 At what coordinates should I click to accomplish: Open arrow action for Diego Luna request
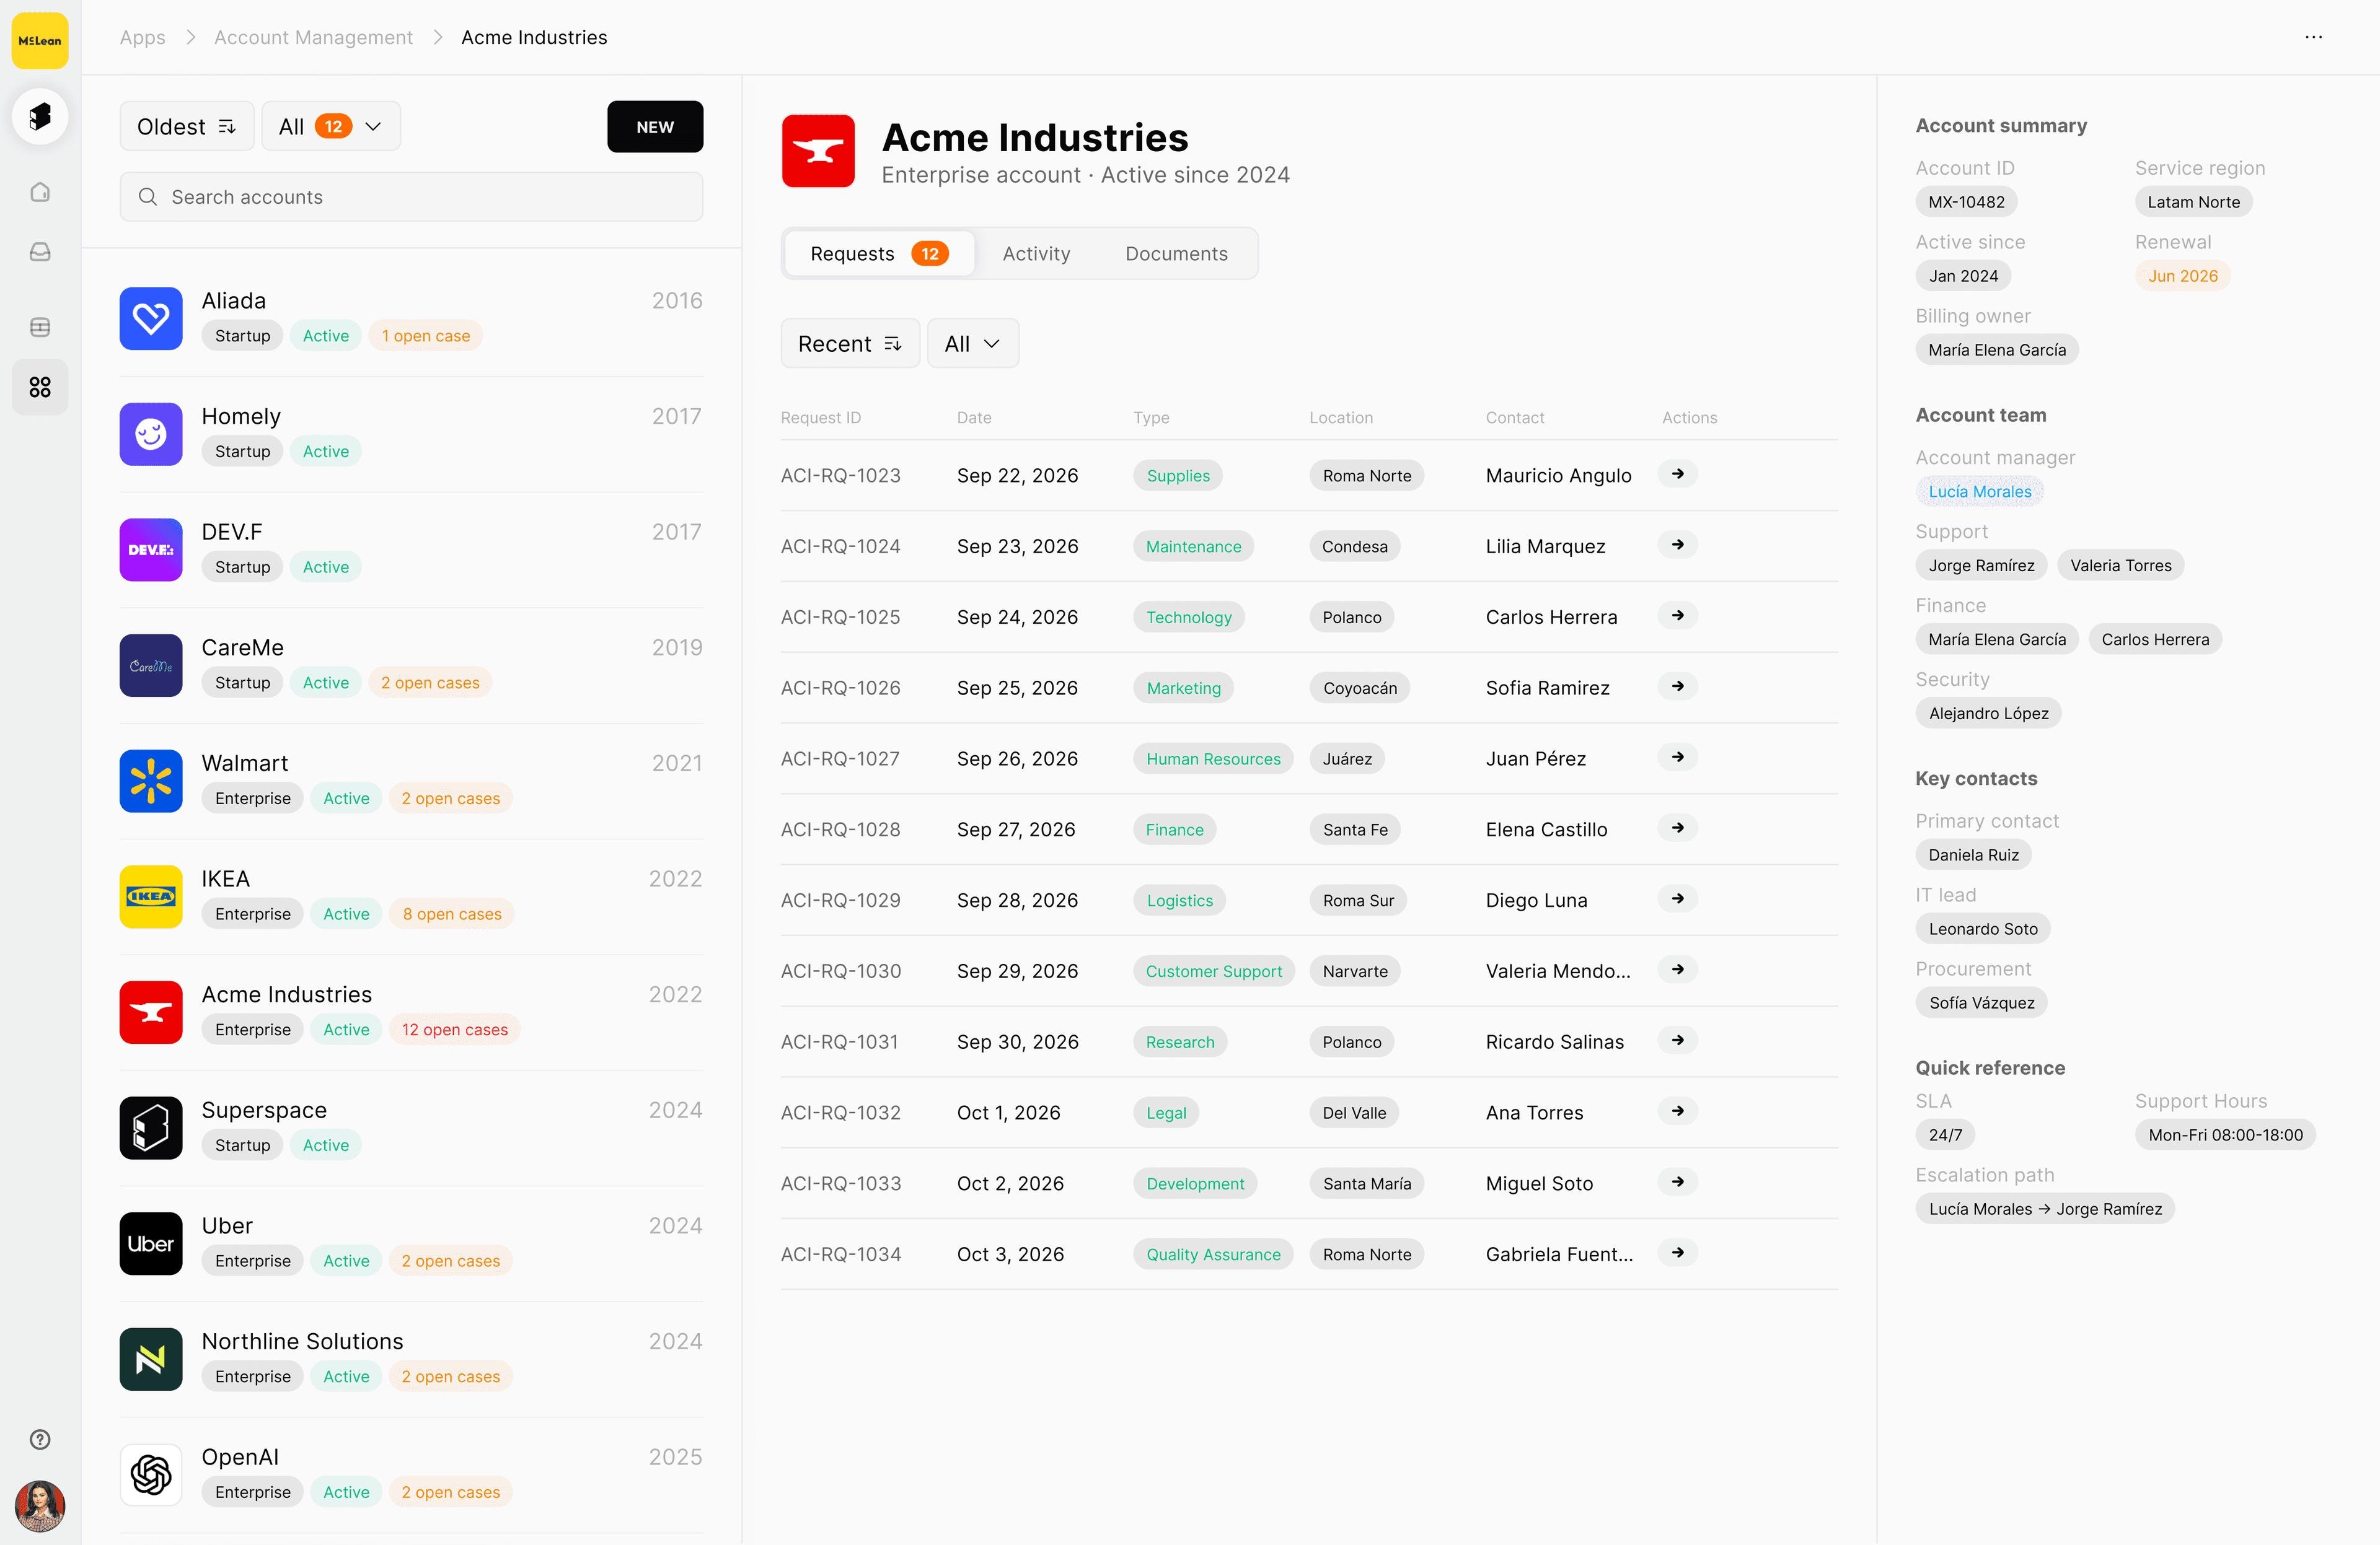(x=1678, y=898)
